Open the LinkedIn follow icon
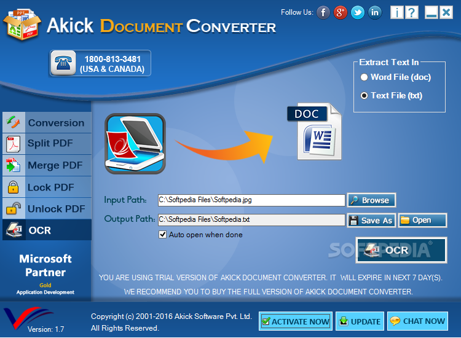Screen dimensions: 461x338 [375, 13]
